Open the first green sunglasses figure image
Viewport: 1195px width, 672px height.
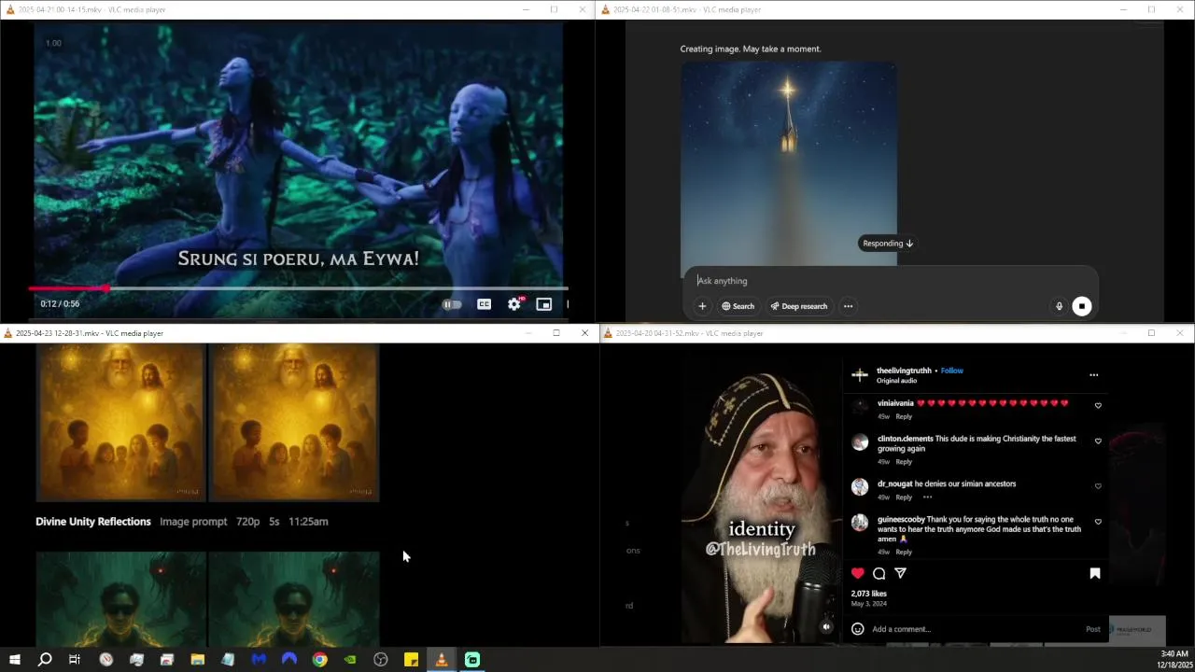[120, 598]
